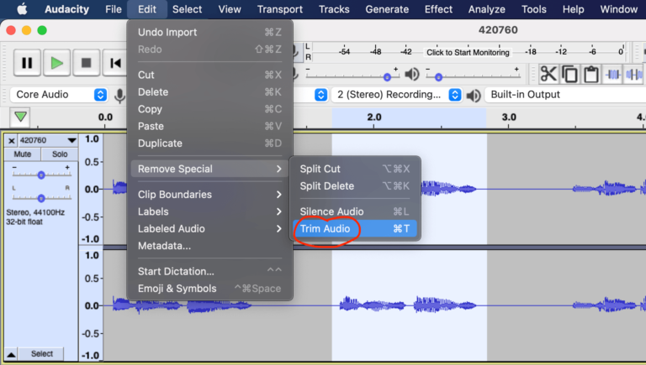Open the Tracks menu
The width and height of the screenshot is (646, 365).
pyautogui.click(x=334, y=9)
